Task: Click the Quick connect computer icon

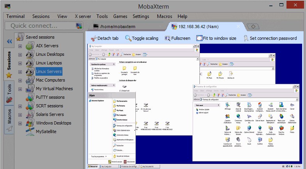Action: coord(79,26)
